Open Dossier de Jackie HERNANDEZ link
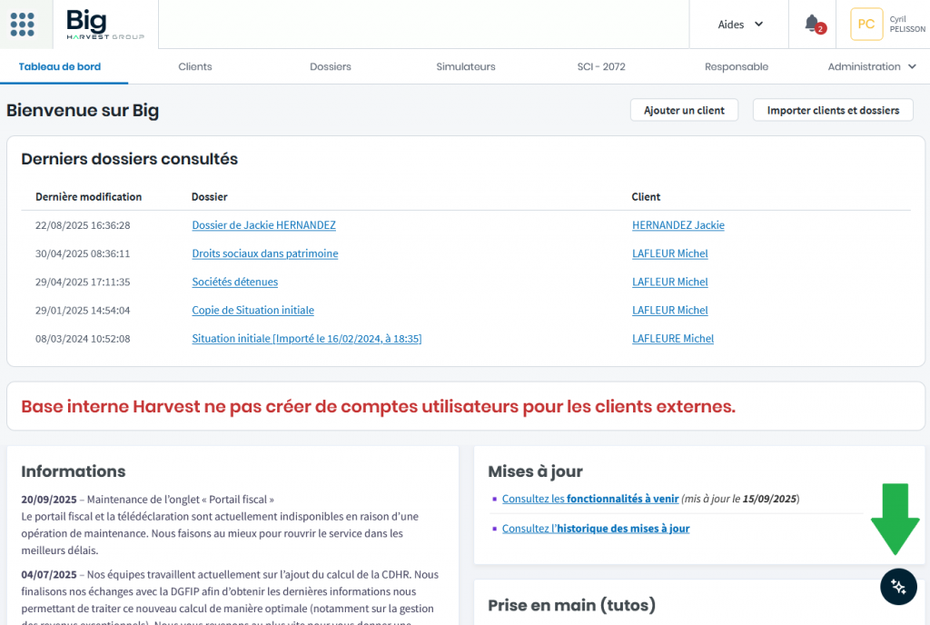Image resolution: width=930 pixels, height=625 pixels. click(263, 225)
